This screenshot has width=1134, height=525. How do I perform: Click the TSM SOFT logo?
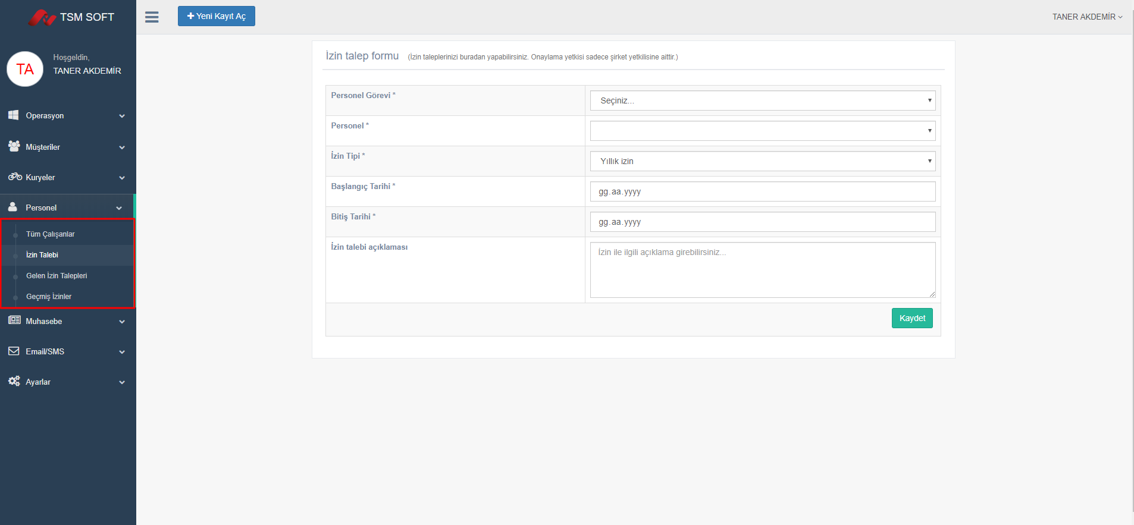71,17
